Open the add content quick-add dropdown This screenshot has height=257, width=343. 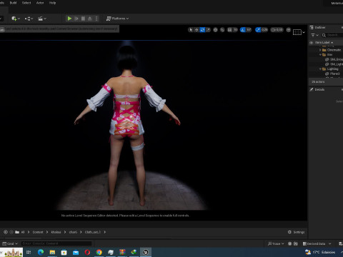(16, 19)
